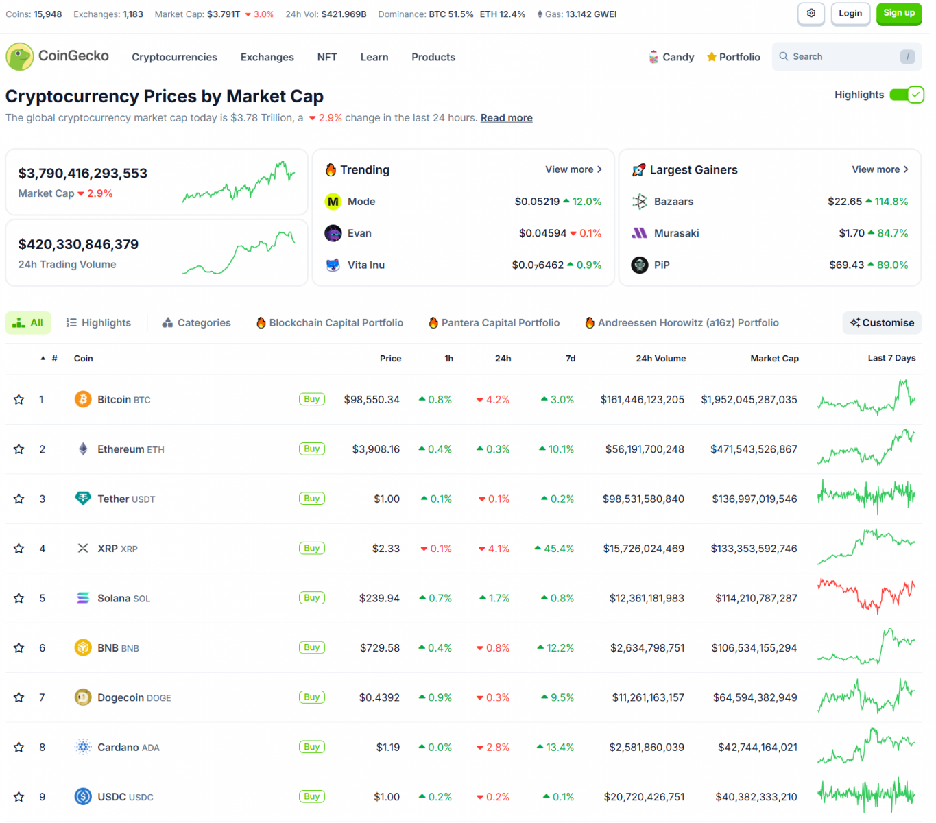Open the Ethereum last 7 days sparkline
Screen dimensions: 936x823
[x=865, y=449]
